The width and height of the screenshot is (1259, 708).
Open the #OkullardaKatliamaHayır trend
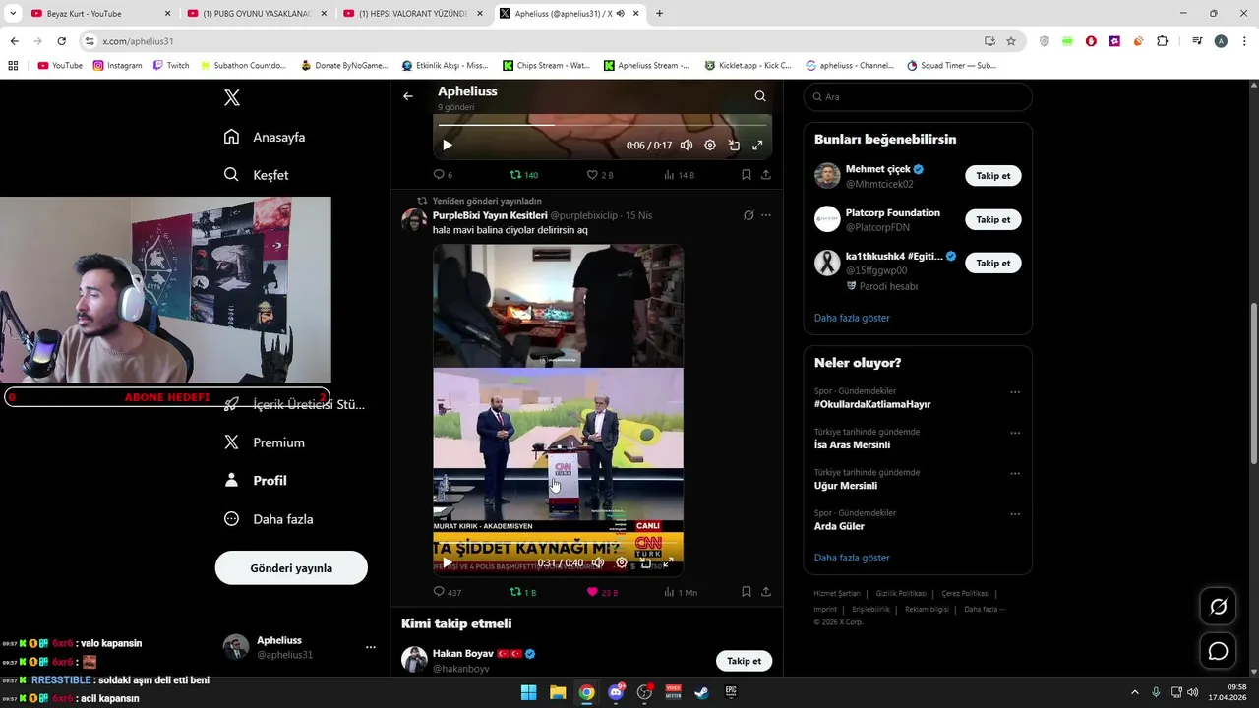[872, 404]
